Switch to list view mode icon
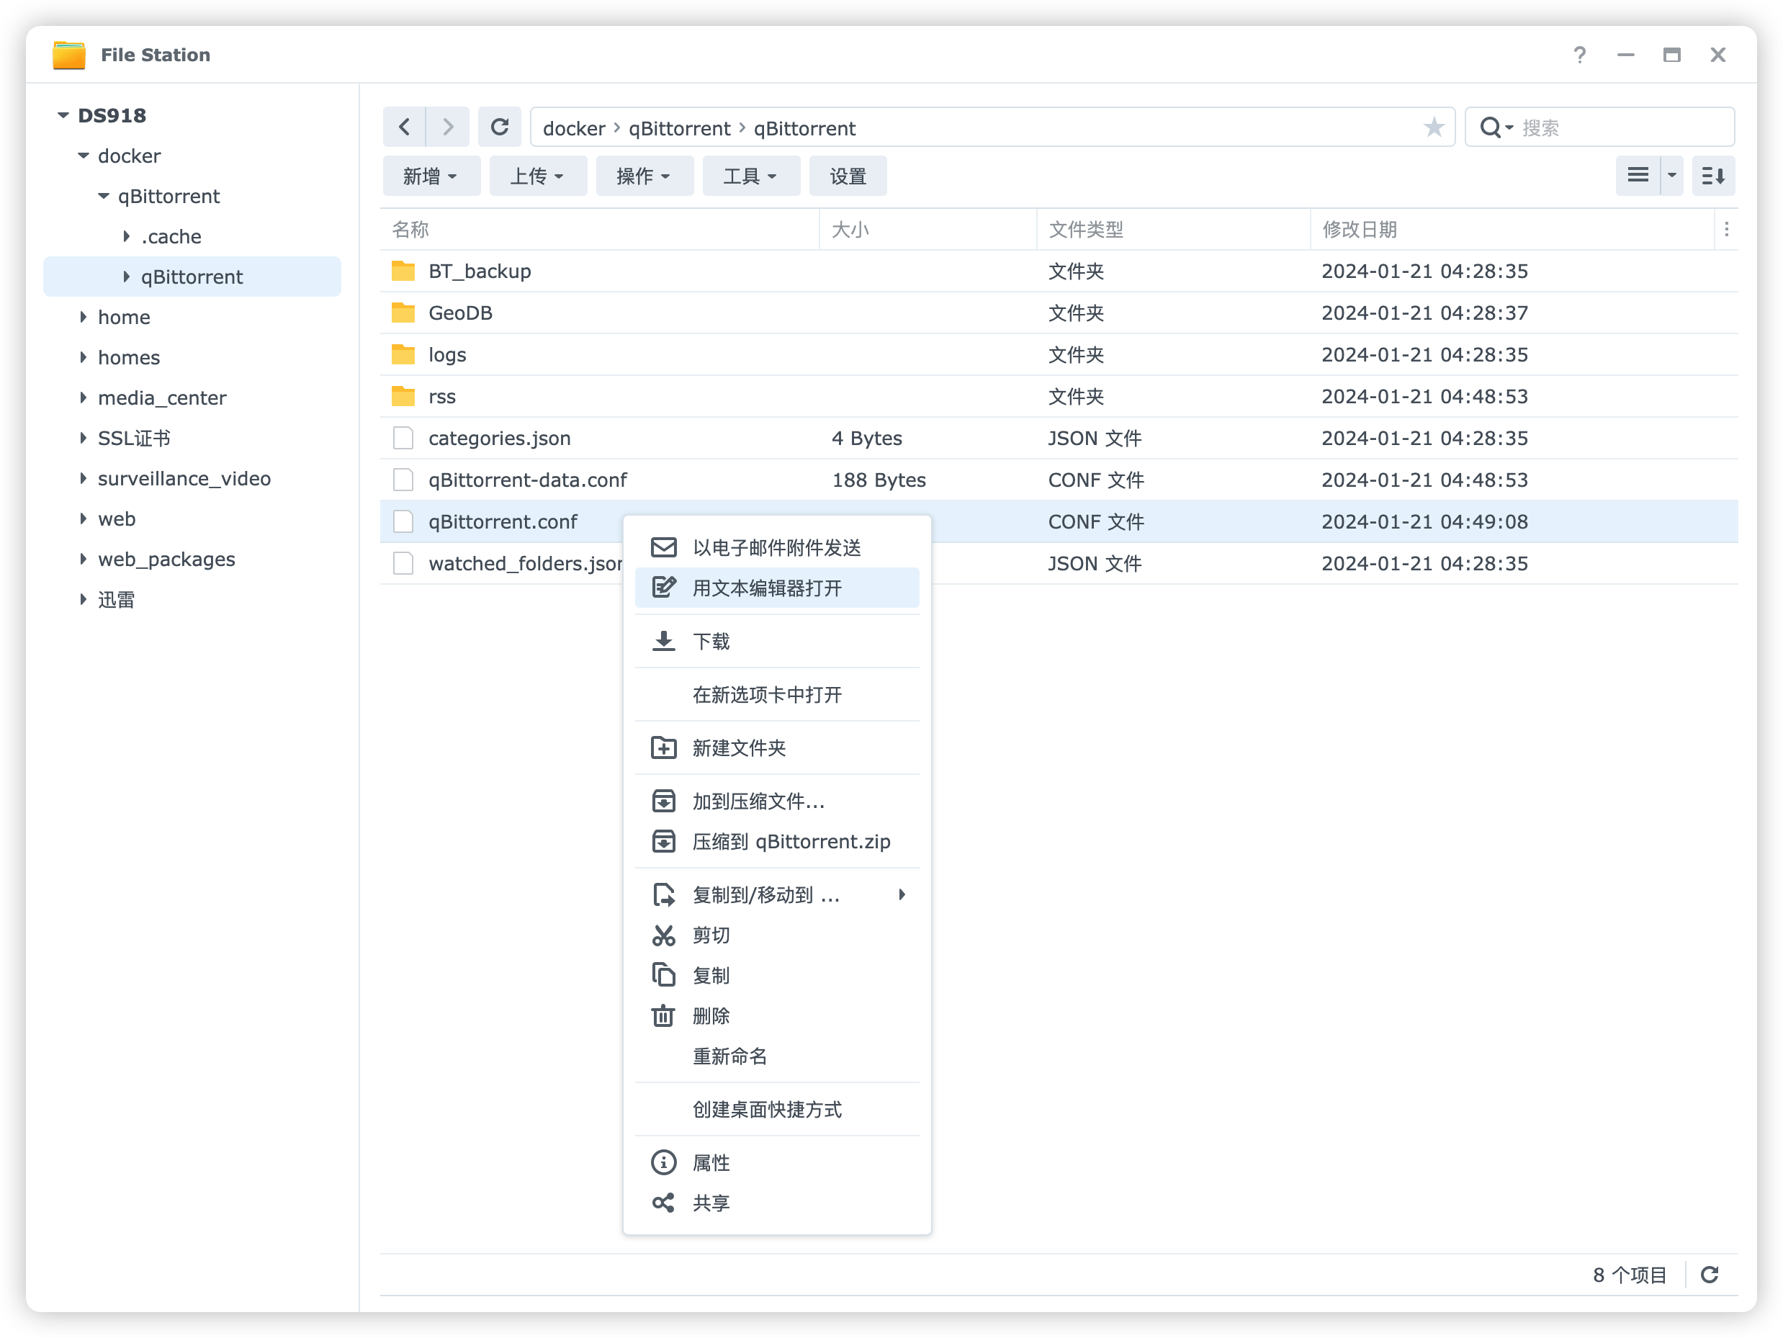Image resolution: width=1783 pixels, height=1338 pixels. tap(1637, 176)
